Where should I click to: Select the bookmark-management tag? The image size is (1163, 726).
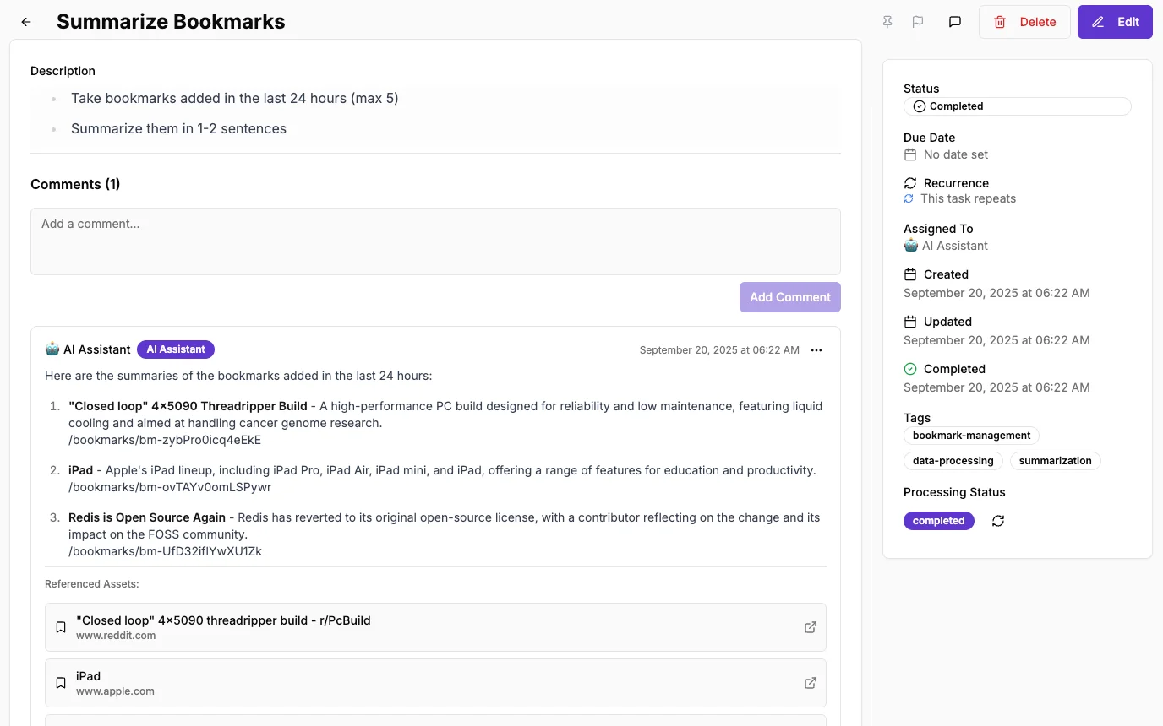971,436
